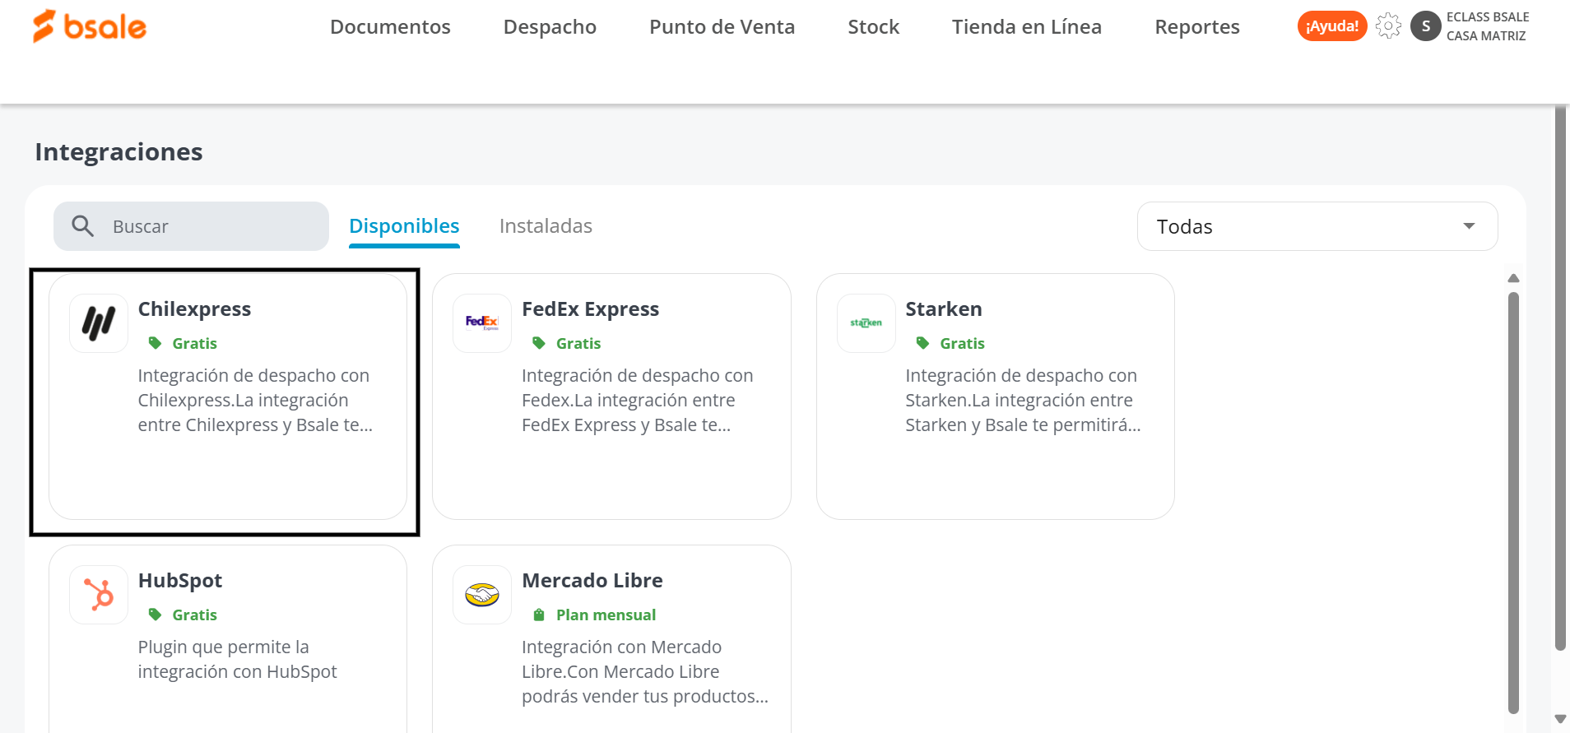Click the HubSpot plugin description text
Viewport: 1570px width, 733px height.
pos(237,659)
